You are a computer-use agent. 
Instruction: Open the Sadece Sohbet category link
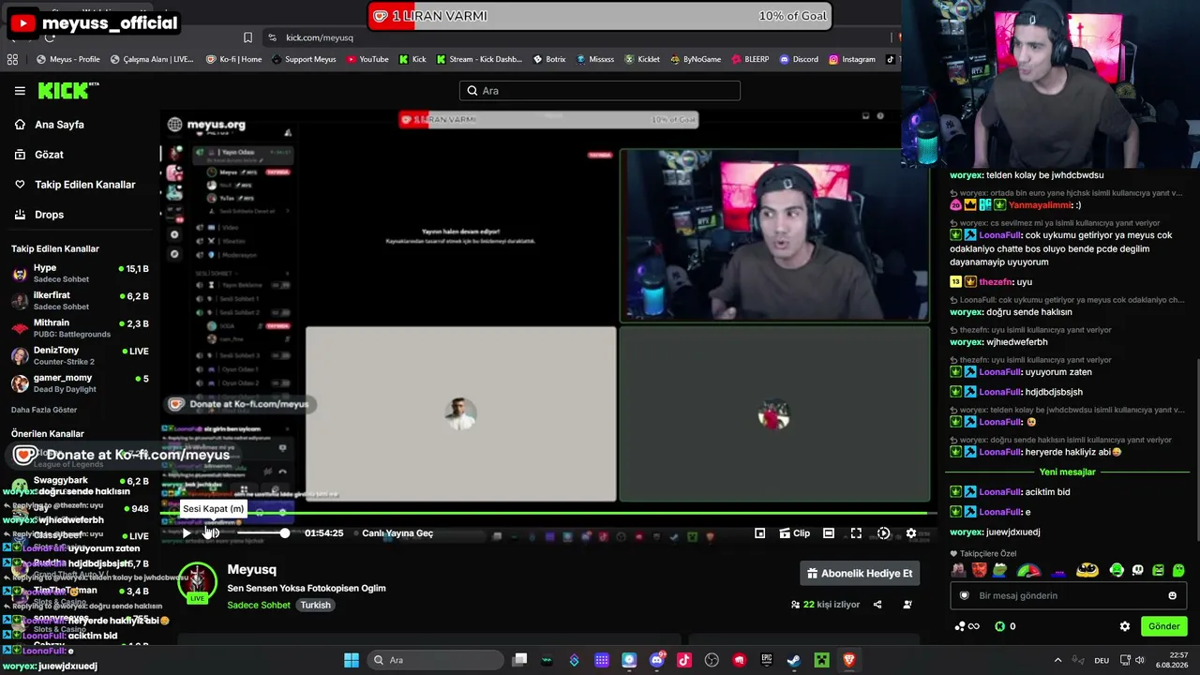tap(259, 605)
